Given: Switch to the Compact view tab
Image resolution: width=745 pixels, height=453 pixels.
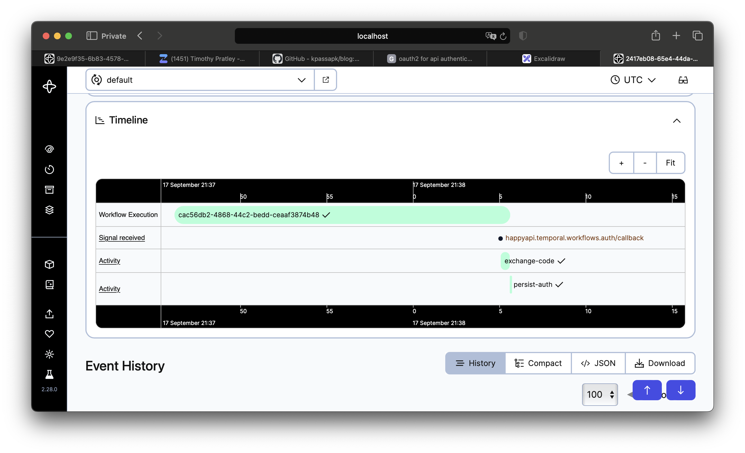Looking at the screenshot, I should (x=538, y=363).
